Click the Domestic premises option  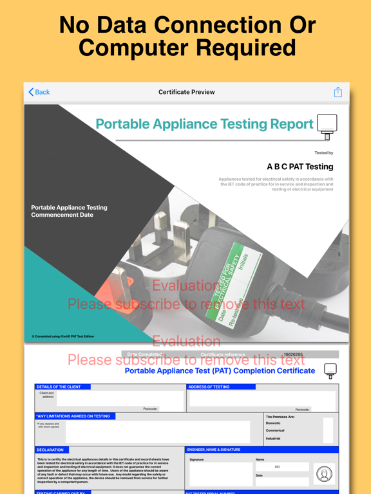[273, 423]
